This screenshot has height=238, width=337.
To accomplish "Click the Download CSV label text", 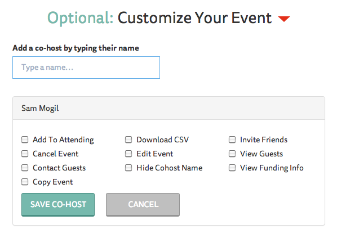I will click(x=163, y=140).
